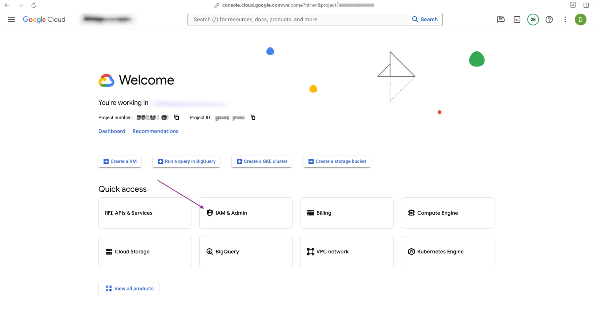
Task: Click the Create a VM button
Action: tap(120, 161)
